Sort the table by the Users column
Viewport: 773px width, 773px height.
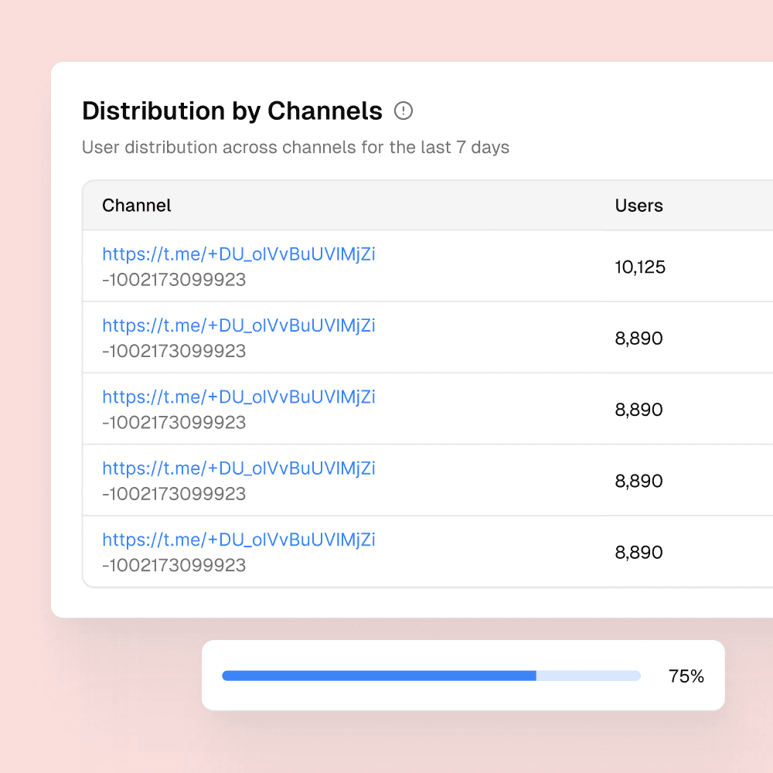pos(638,206)
